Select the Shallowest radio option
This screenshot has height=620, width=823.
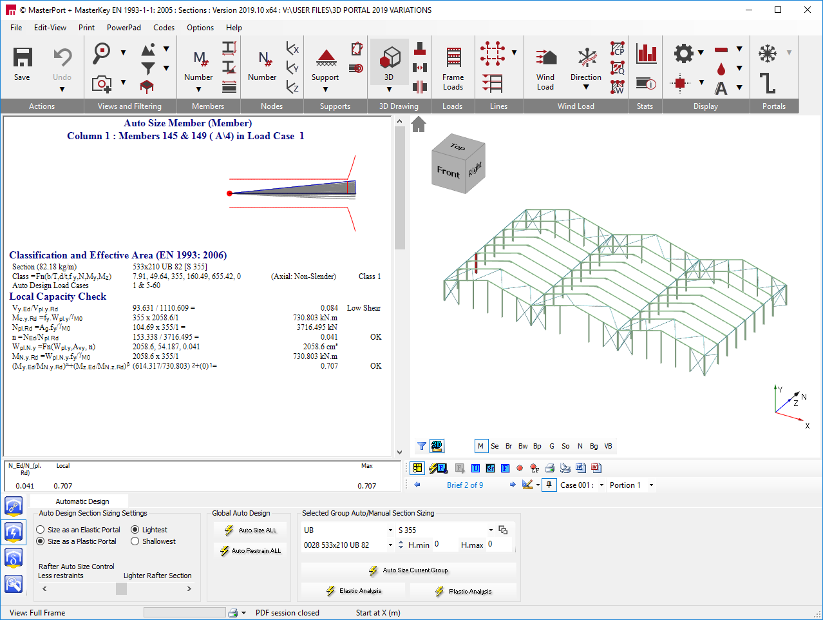click(x=135, y=541)
